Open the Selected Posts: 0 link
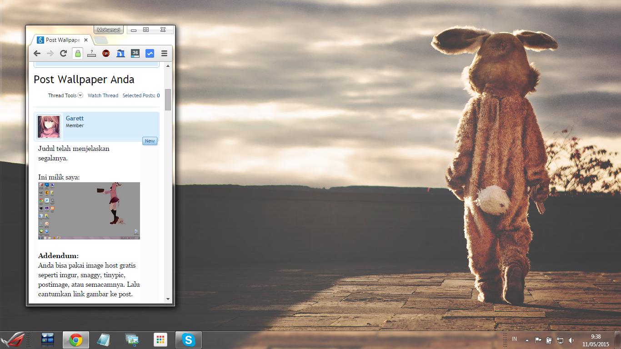Viewport: 621px width, 349px height. pyautogui.click(x=141, y=95)
